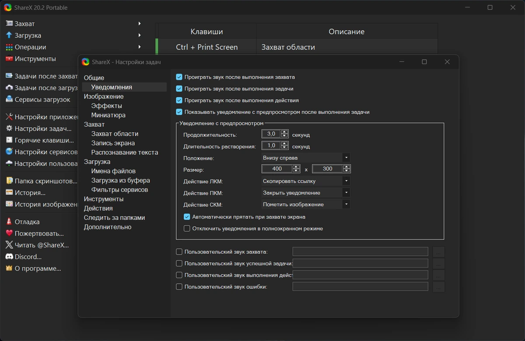Click the Пользовательский звук ошибки path field
This screenshot has width=525, height=341.
tap(360, 287)
